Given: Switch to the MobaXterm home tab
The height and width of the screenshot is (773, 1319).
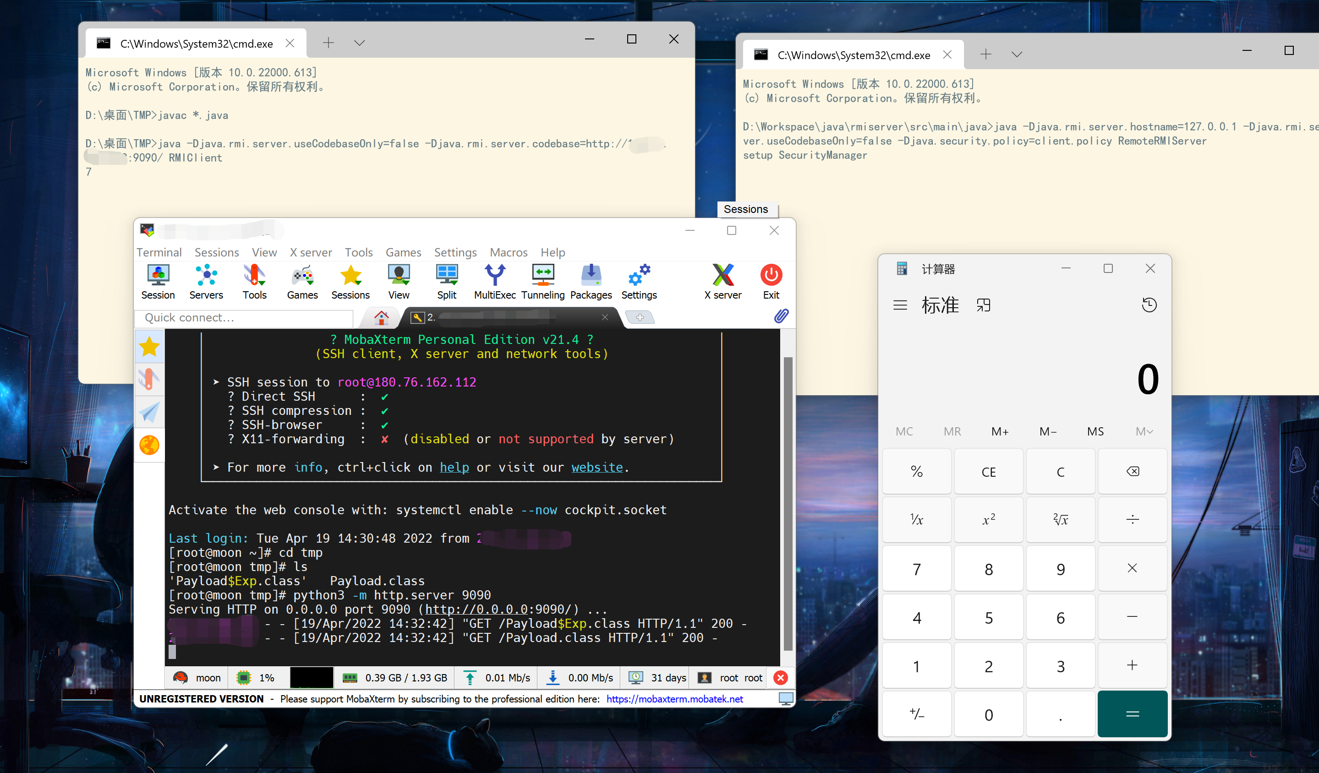Looking at the screenshot, I should pyautogui.click(x=381, y=317).
